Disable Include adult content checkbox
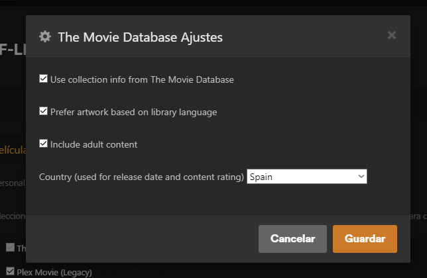The image size is (427, 278). click(43, 144)
